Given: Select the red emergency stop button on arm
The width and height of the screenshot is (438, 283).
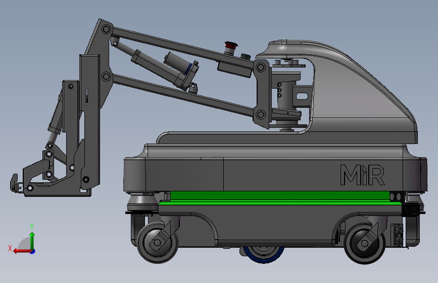Looking at the screenshot, I should pos(231,45).
